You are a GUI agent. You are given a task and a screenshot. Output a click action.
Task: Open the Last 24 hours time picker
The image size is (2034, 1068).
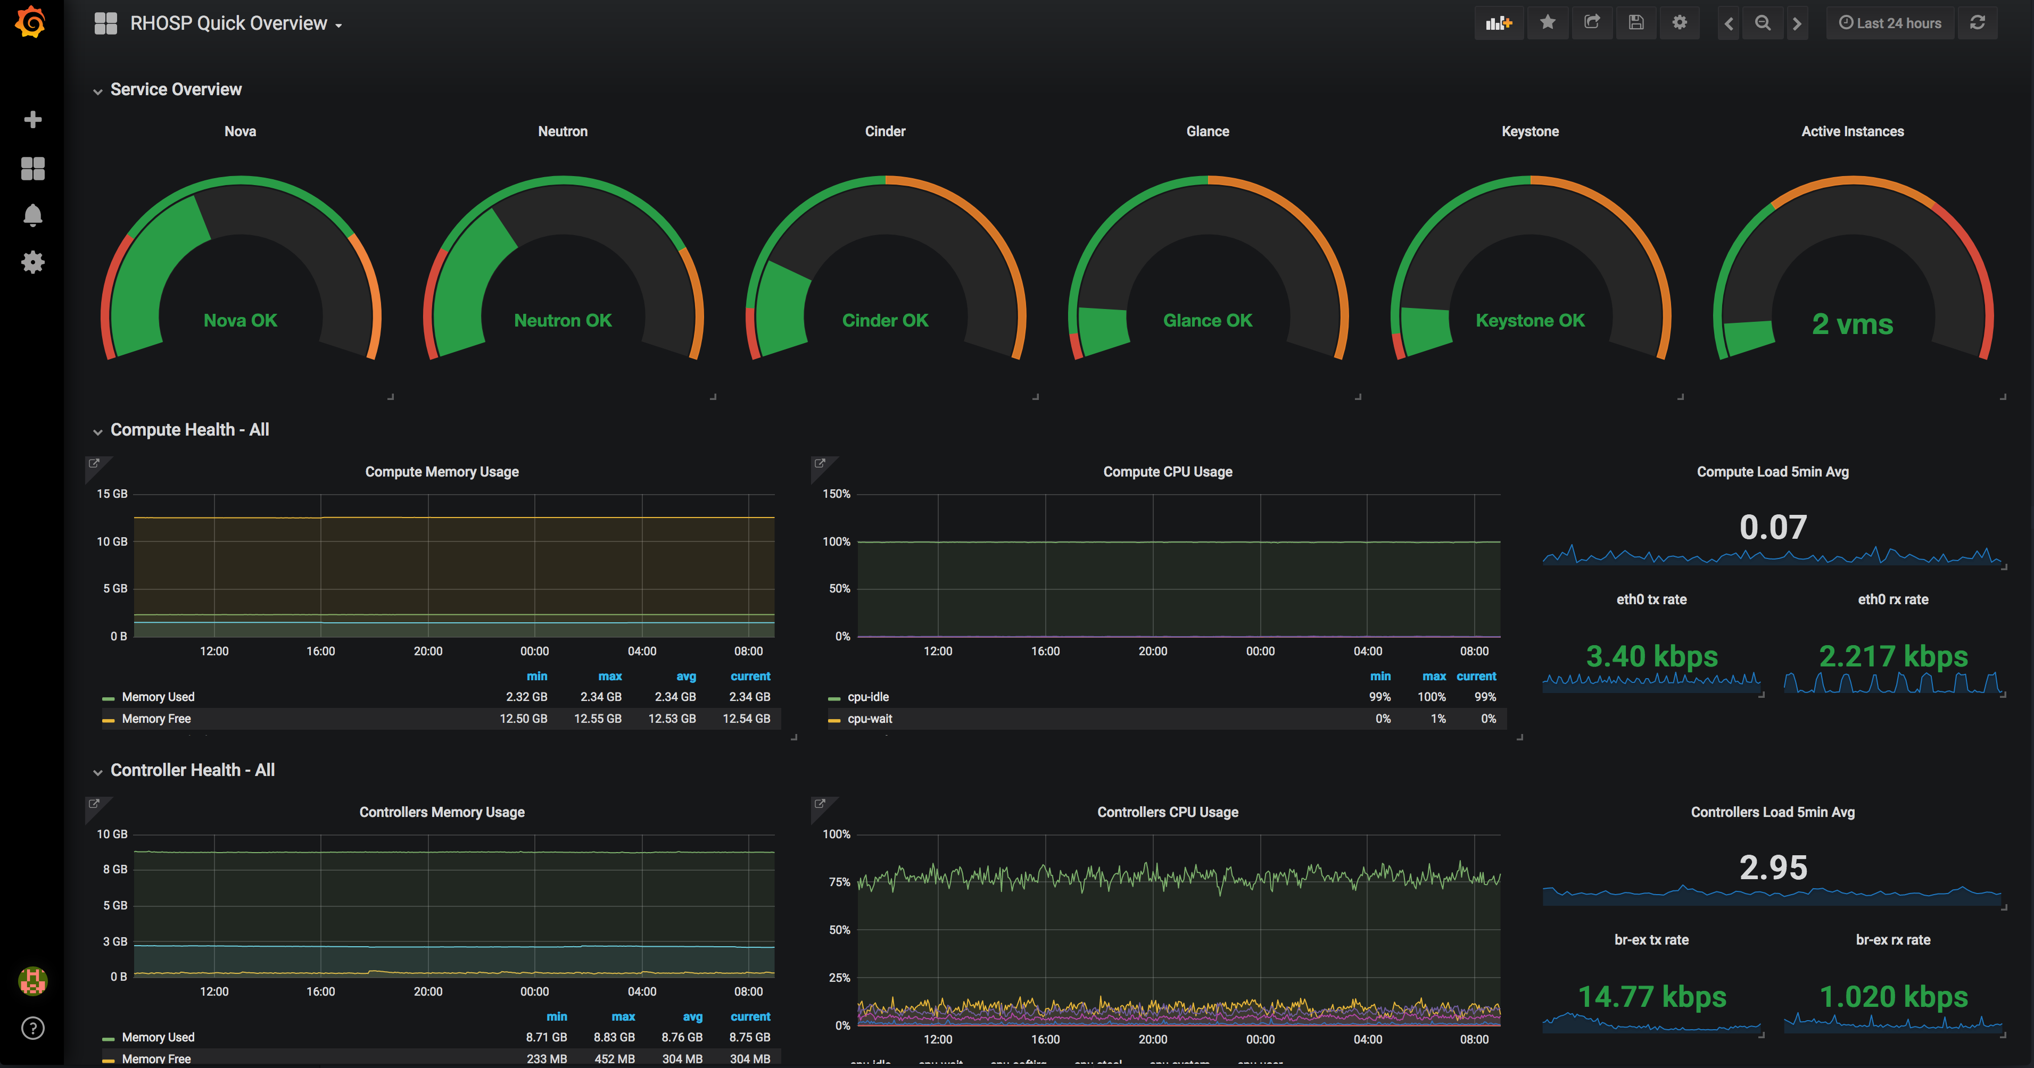pos(1889,23)
